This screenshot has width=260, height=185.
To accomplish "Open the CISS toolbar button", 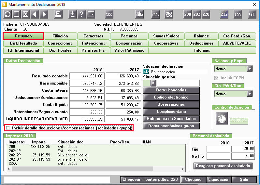I will [109, 14].
